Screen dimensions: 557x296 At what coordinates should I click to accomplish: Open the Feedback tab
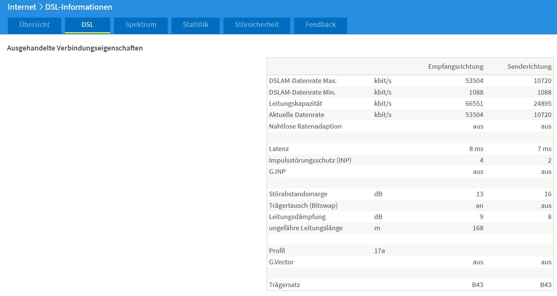321,25
